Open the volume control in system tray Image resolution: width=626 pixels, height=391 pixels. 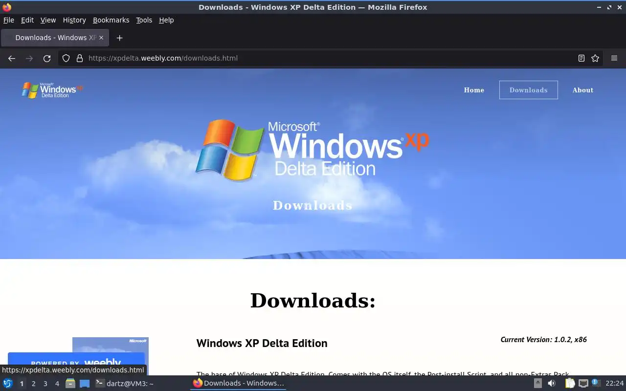(552, 383)
